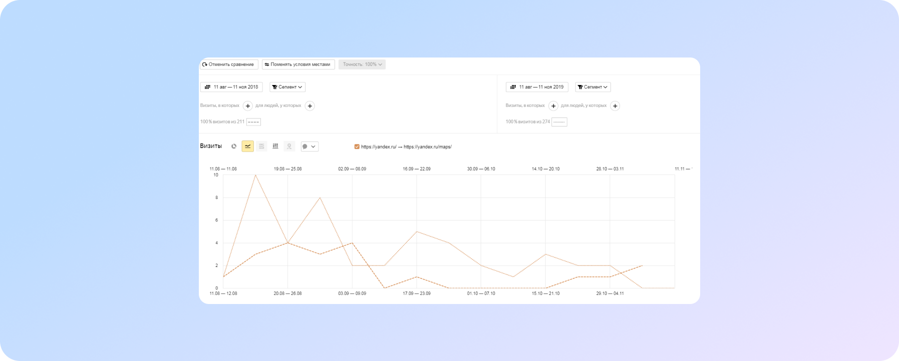Open date range '11 авг — 11 ноя 2018'
This screenshot has width=899, height=361.
231,87
